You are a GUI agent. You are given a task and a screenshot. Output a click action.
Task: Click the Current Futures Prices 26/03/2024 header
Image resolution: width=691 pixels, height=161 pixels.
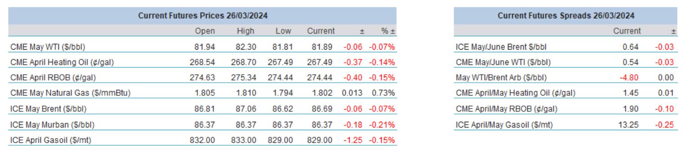click(x=203, y=16)
